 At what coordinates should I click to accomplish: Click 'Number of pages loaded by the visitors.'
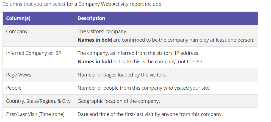[122, 75]
